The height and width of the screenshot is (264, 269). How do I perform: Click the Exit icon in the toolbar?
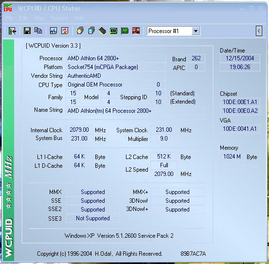click(x=12, y=31)
